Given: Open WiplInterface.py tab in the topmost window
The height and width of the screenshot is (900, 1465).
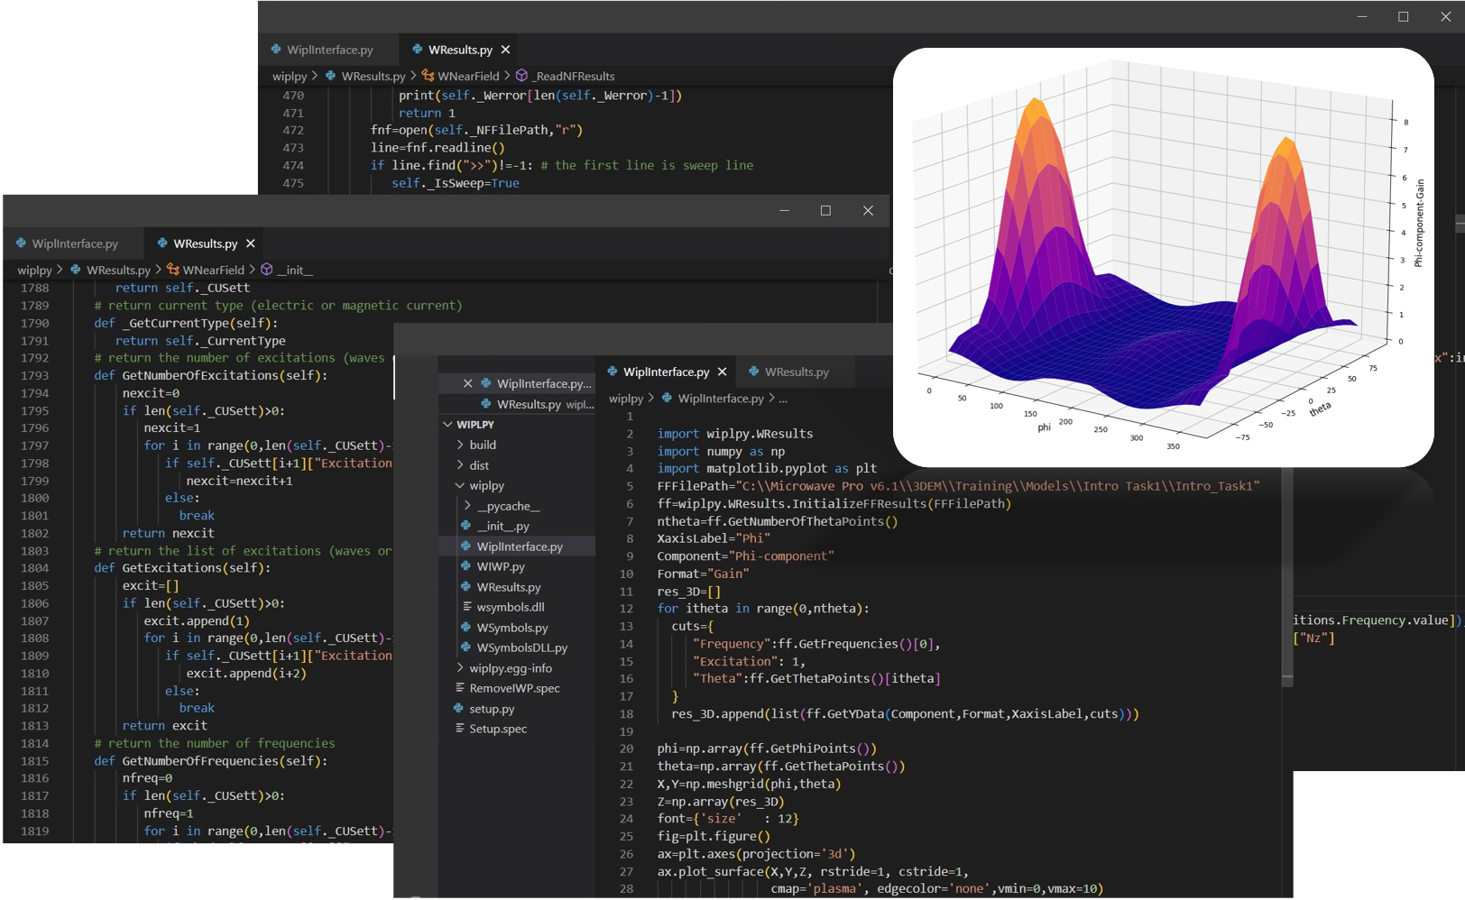Looking at the screenshot, I should (329, 50).
